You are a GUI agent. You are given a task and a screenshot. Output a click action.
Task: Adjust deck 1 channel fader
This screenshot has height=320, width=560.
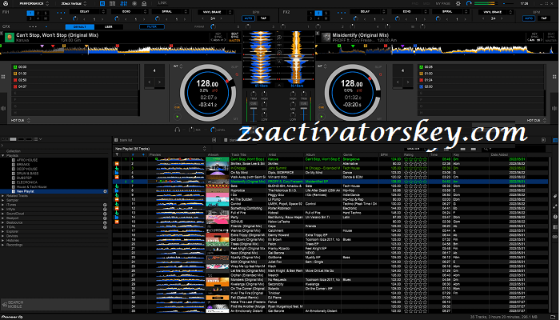tap(254, 114)
